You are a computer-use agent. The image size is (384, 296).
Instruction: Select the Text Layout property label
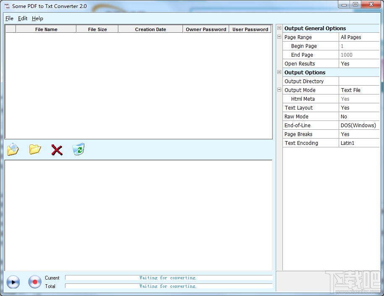[x=298, y=108]
